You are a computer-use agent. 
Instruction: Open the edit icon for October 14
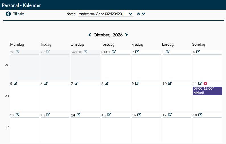78,115
